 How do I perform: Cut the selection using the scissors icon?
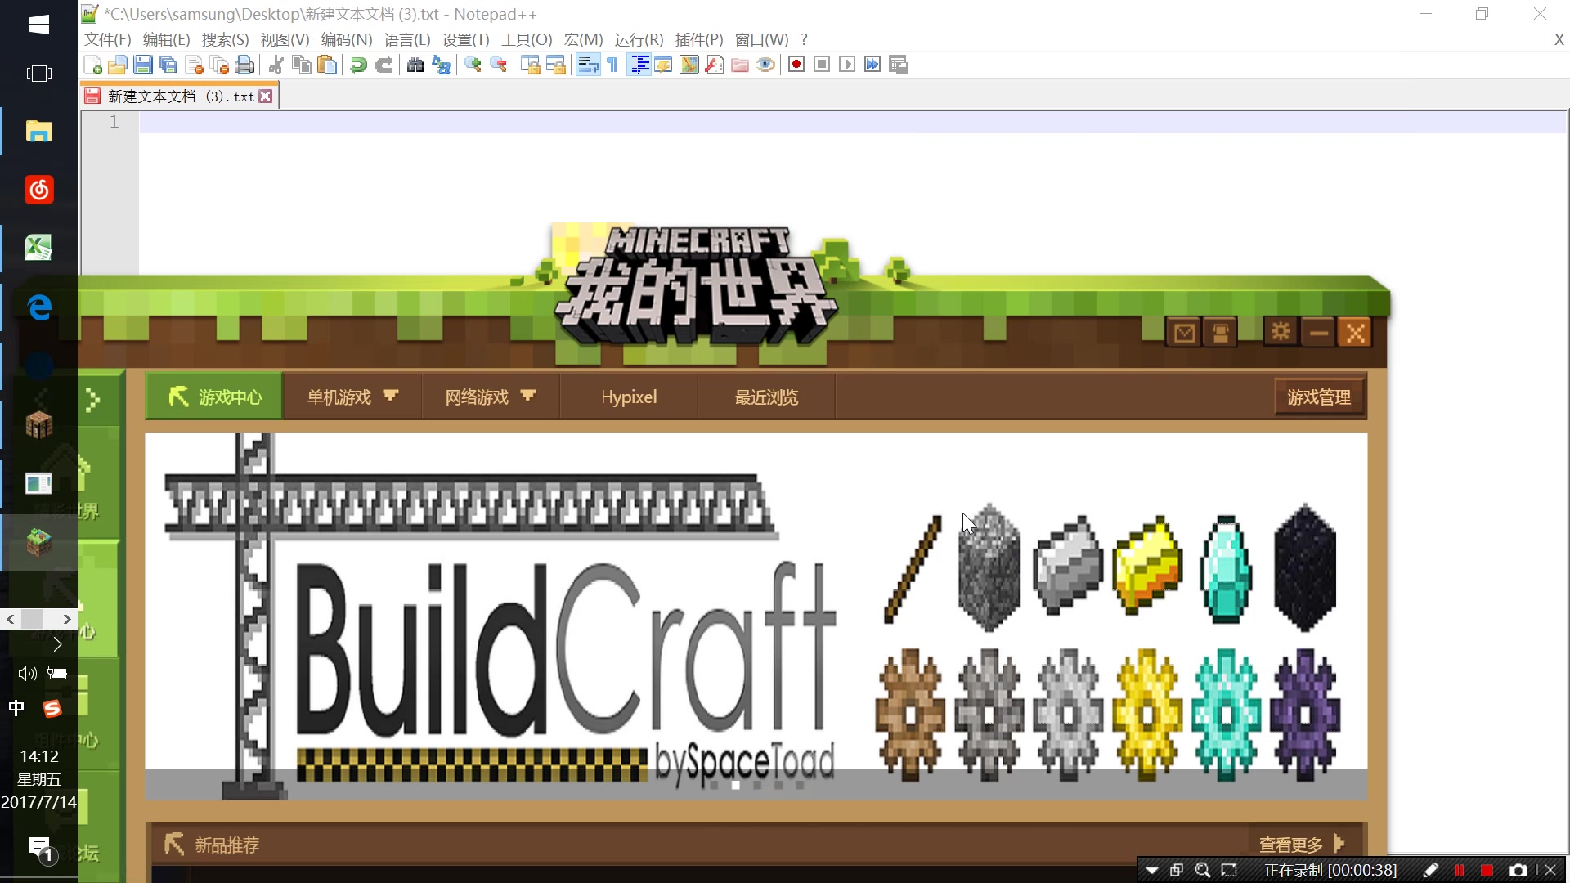click(276, 65)
